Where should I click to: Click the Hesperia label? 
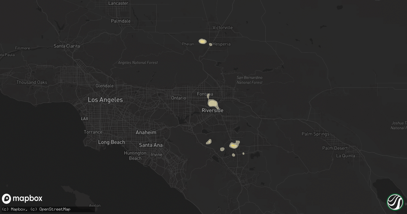click(221, 44)
